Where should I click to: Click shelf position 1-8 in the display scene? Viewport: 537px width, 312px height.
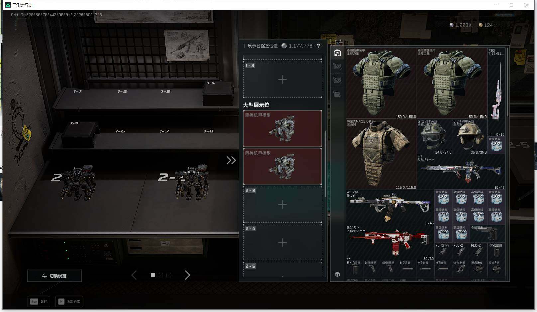point(208,131)
